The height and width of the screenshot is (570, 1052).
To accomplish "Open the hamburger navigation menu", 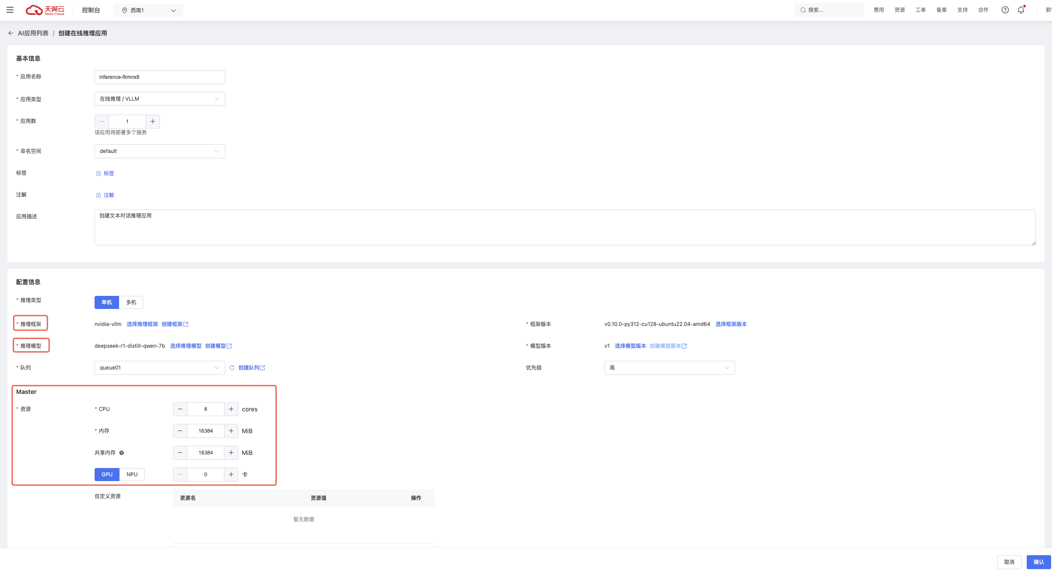I will tap(10, 10).
